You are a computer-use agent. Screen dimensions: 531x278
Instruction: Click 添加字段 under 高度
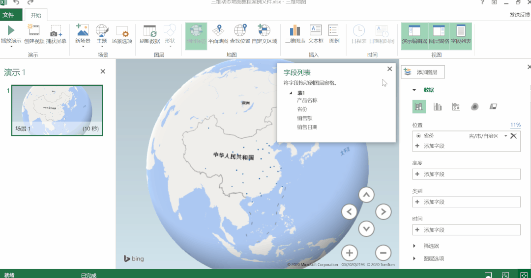point(466,174)
